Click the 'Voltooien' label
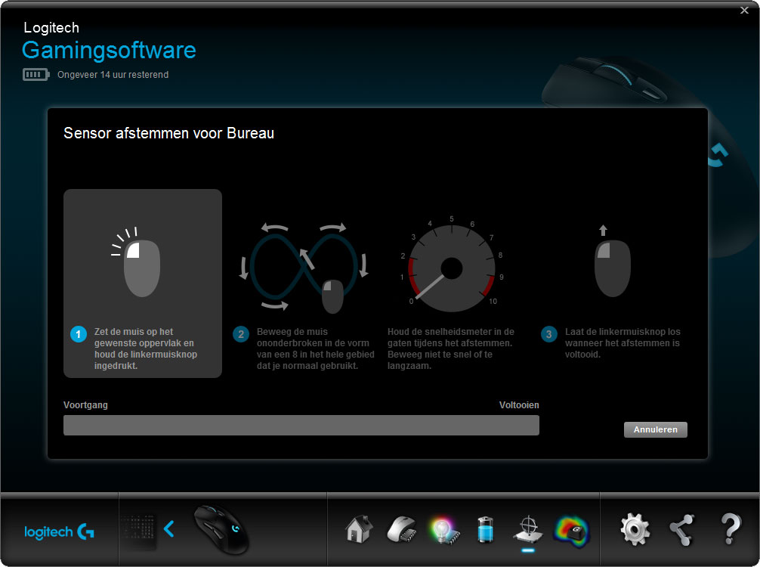The width and height of the screenshot is (760, 567). click(518, 405)
